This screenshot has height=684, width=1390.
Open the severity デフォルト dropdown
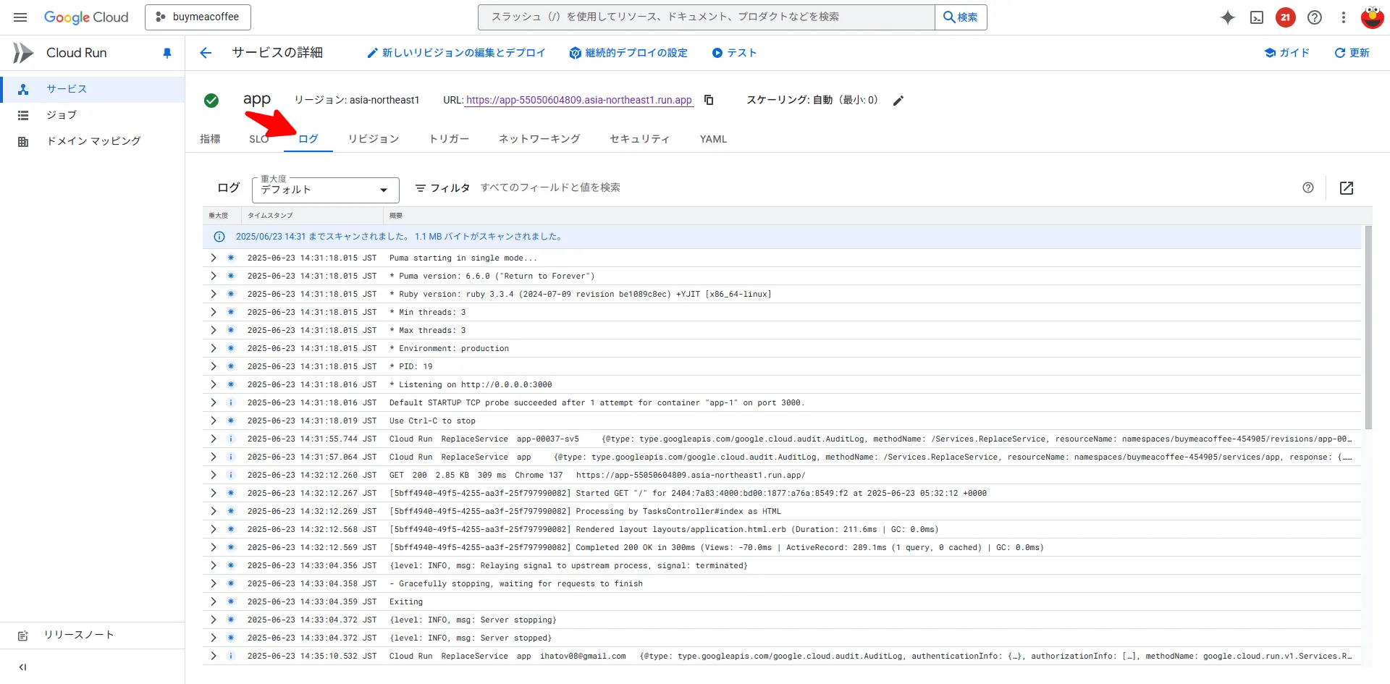[325, 190]
